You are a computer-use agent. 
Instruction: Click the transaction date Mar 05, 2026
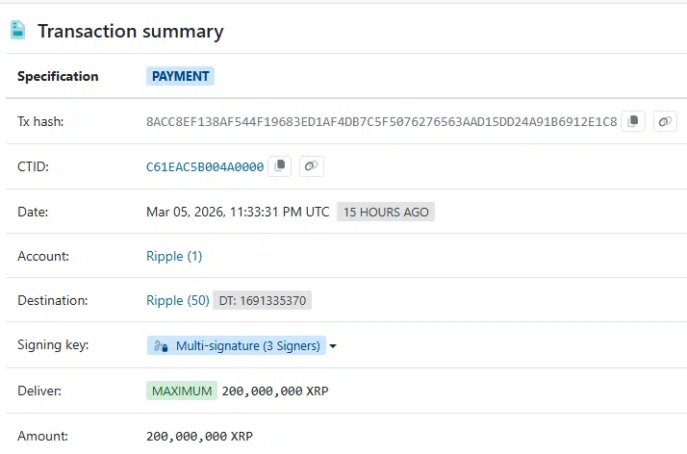238,212
